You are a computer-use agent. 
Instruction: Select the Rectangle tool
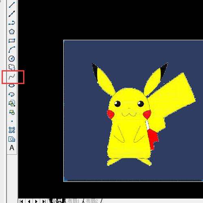click(x=12, y=41)
